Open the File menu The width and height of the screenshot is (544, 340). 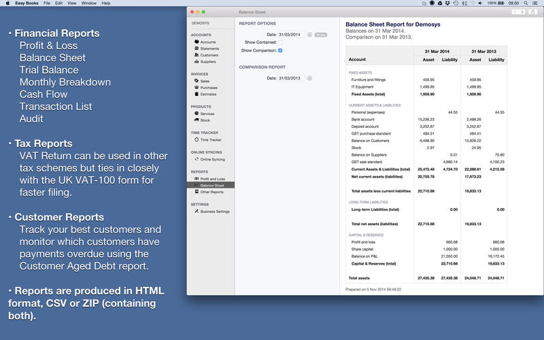47,3
